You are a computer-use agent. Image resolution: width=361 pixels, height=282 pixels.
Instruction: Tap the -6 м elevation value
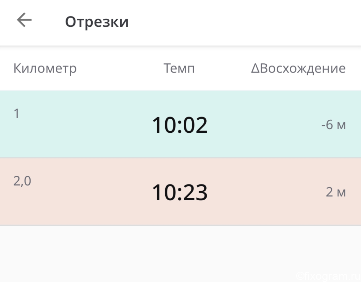[334, 125]
